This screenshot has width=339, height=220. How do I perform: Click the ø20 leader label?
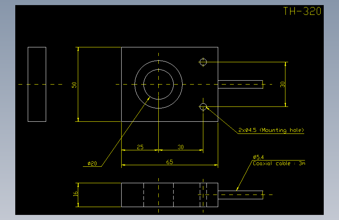(x=92, y=164)
